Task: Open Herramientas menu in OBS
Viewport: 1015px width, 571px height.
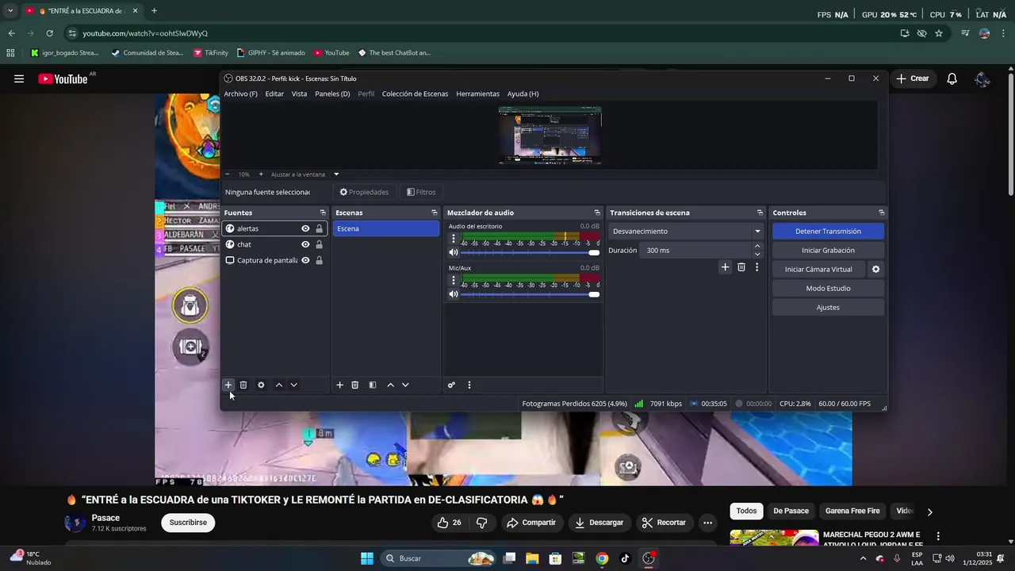Action: 477,94
